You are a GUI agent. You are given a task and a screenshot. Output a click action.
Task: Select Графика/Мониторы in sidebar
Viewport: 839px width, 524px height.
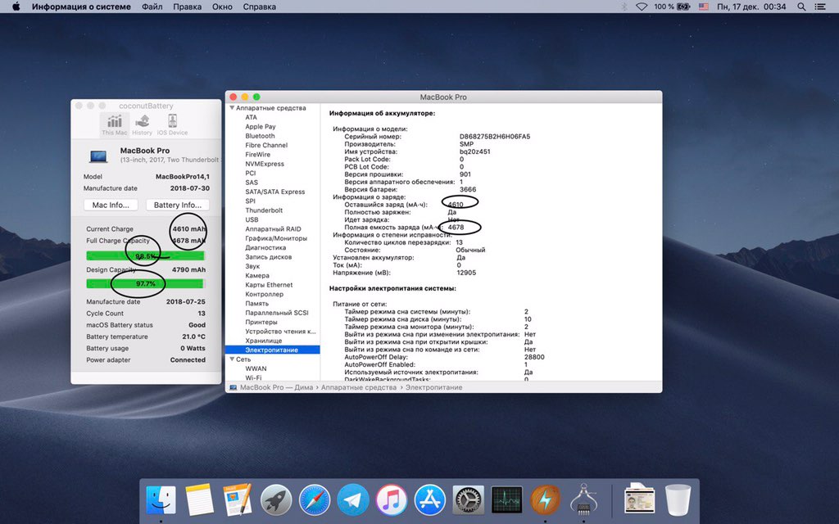276,238
